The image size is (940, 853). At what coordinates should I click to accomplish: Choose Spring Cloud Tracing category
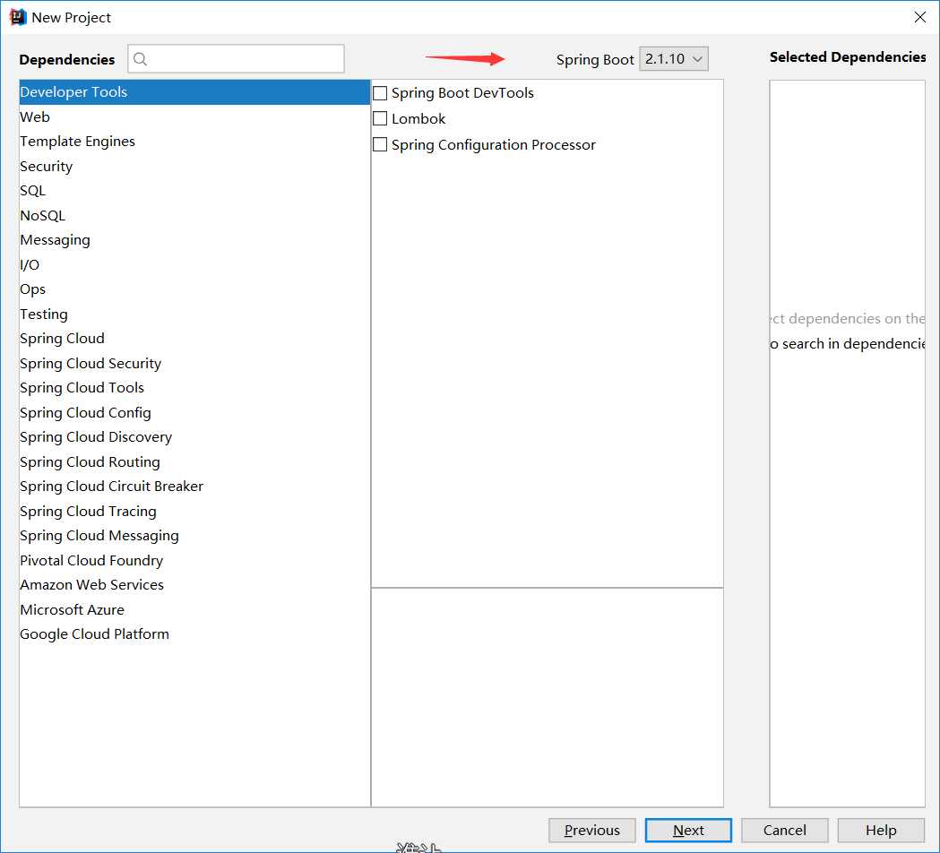pyautogui.click(x=194, y=511)
